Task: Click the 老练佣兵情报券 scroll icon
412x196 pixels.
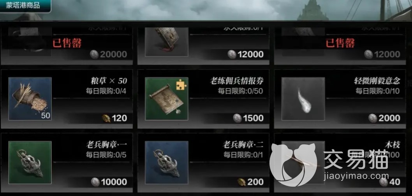Action: tap(167, 99)
